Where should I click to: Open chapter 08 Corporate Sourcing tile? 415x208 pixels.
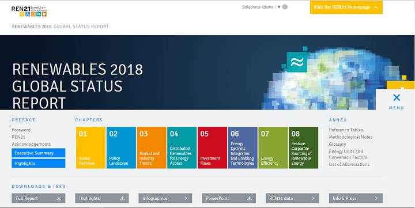(303, 148)
